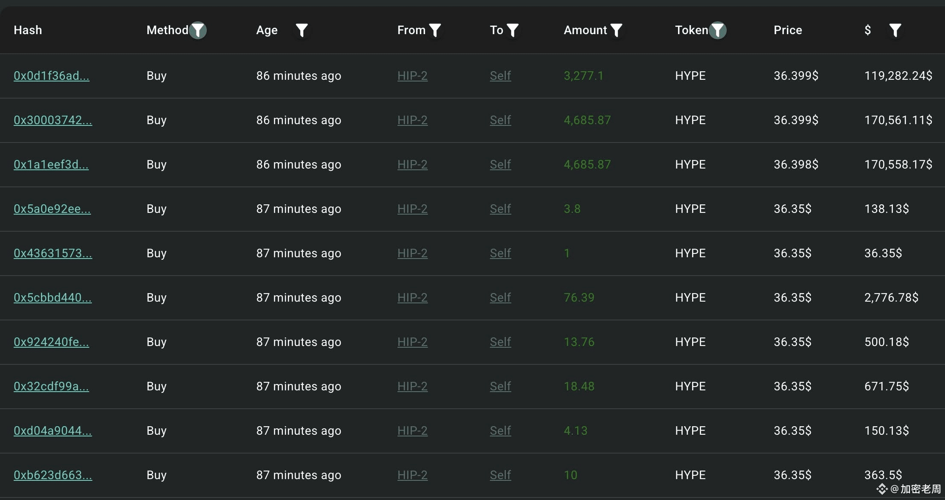945x500 pixels.
Task: Open transaction hash 0x5cbbd440...
Action: (x=53, y=298)
